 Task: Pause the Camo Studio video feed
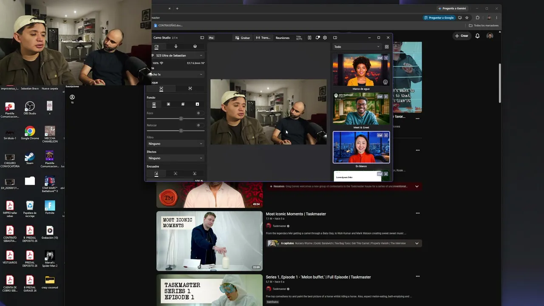tap(309, 38)
